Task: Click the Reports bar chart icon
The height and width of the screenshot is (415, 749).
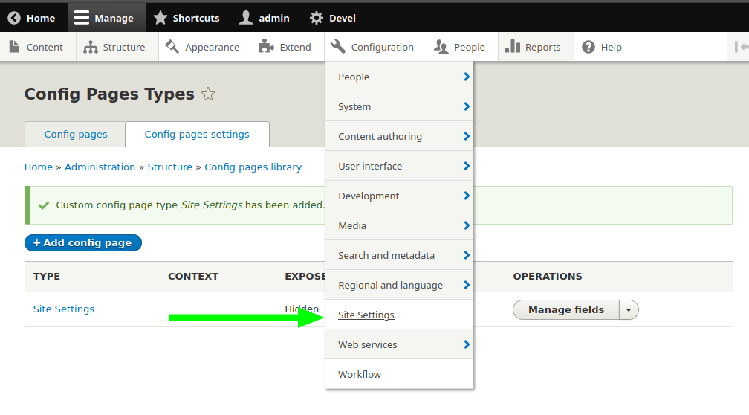Action: pos(513,46)
